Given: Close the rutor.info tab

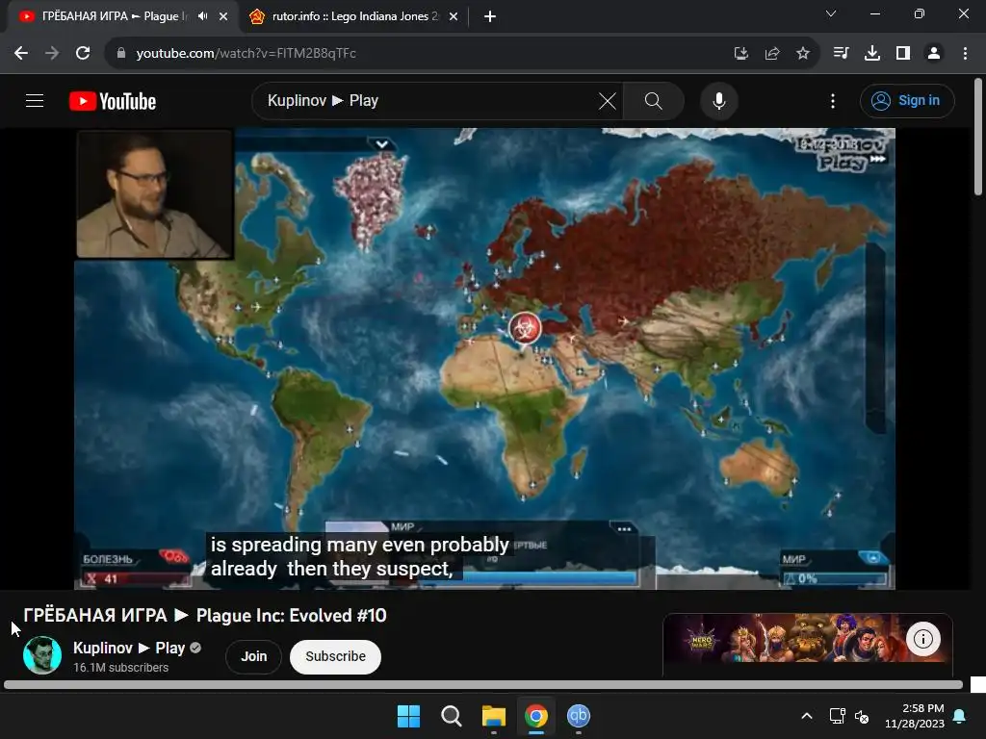Looking at the screenshot, I should click(454, 16).
